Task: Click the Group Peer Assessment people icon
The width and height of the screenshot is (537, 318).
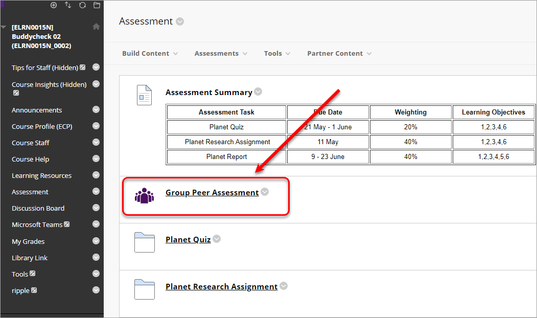Action: 144,196
